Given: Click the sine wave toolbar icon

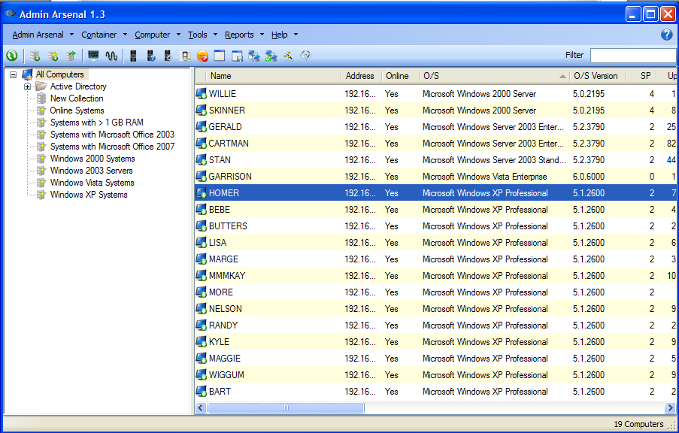Looking at the screenshot, I should [111, 56].
